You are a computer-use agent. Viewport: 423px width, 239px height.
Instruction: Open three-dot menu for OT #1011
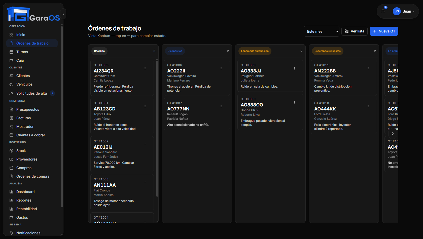coord(368,69)
